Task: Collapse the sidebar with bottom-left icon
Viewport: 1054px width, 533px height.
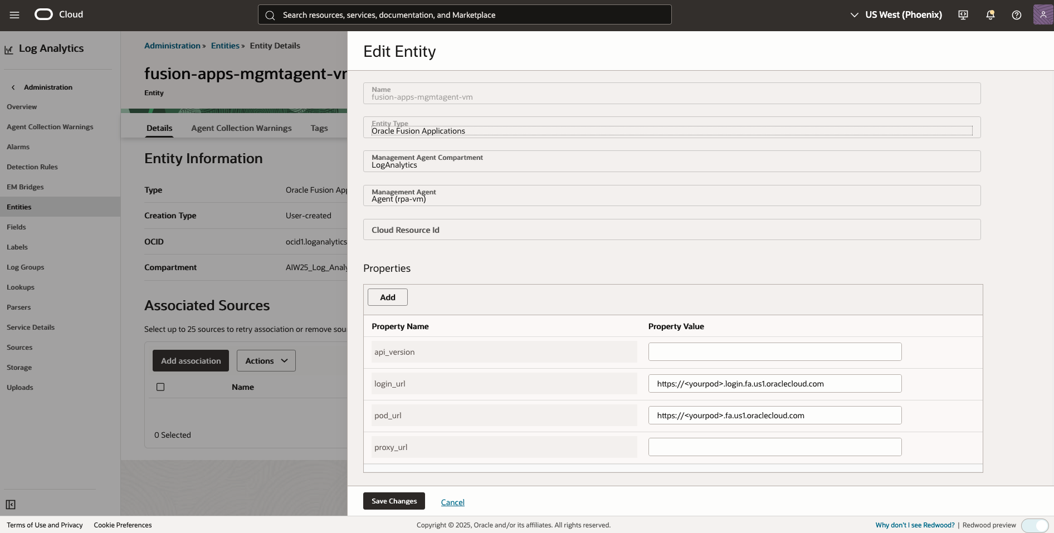Action: coord(10,505)
